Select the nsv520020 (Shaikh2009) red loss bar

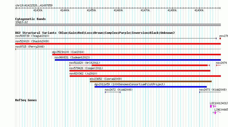click(x=118, y=44)
